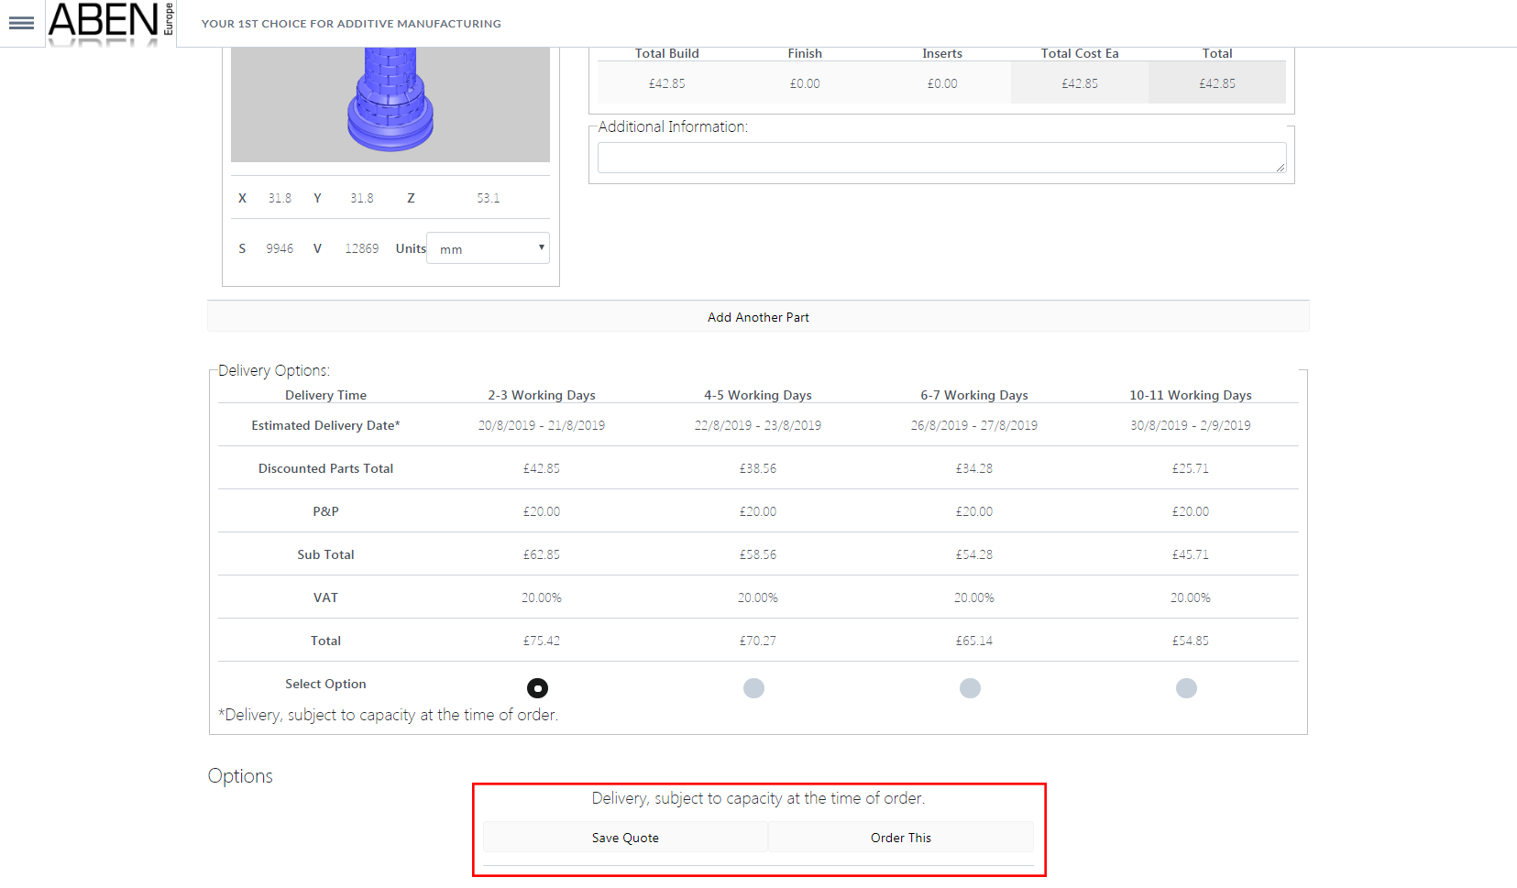Select the 2-3 Working Days delivery option
The image size is (1517, 888).
[538, 688]
